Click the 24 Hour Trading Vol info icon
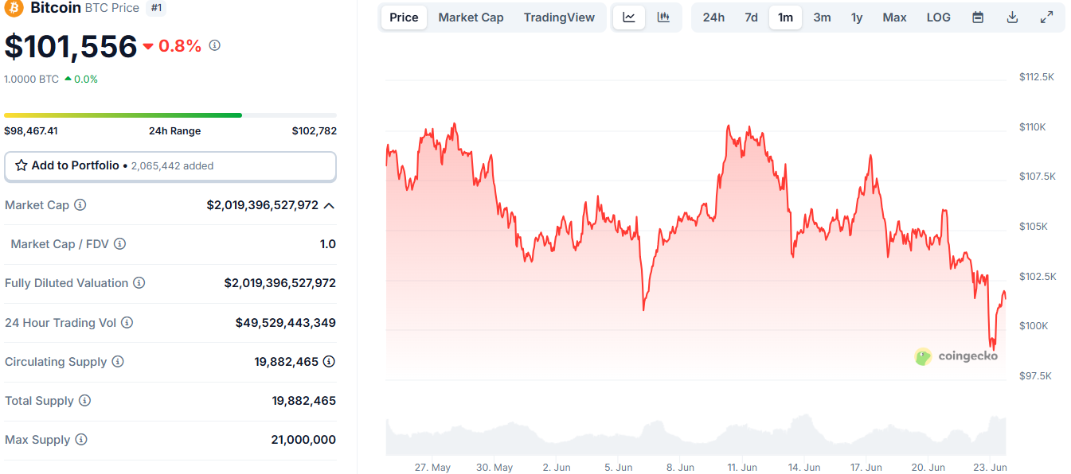Screen dimensions: 1071x474 click(127, 323)
